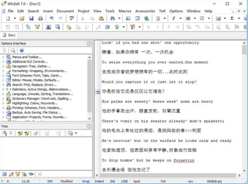The image size is (248, 184).
Task: Toggle Spell checking in status bar
Action: tap(137, 181)
